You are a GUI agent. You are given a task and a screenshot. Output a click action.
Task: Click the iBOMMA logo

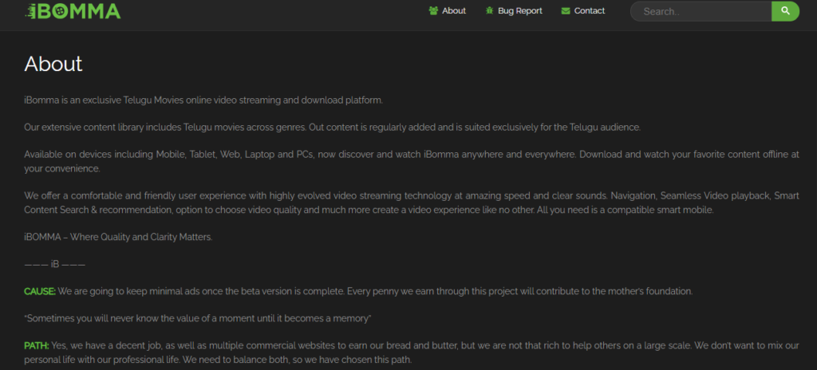73,11
